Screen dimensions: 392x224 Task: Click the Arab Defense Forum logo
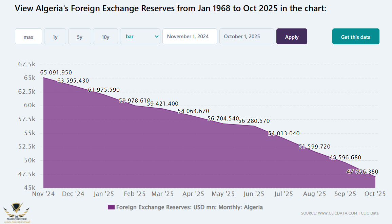point(16,212)
